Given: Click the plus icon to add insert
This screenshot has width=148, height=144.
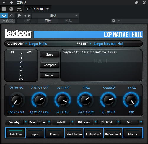Looking at the screenshot, I should [x=12, y=3].
